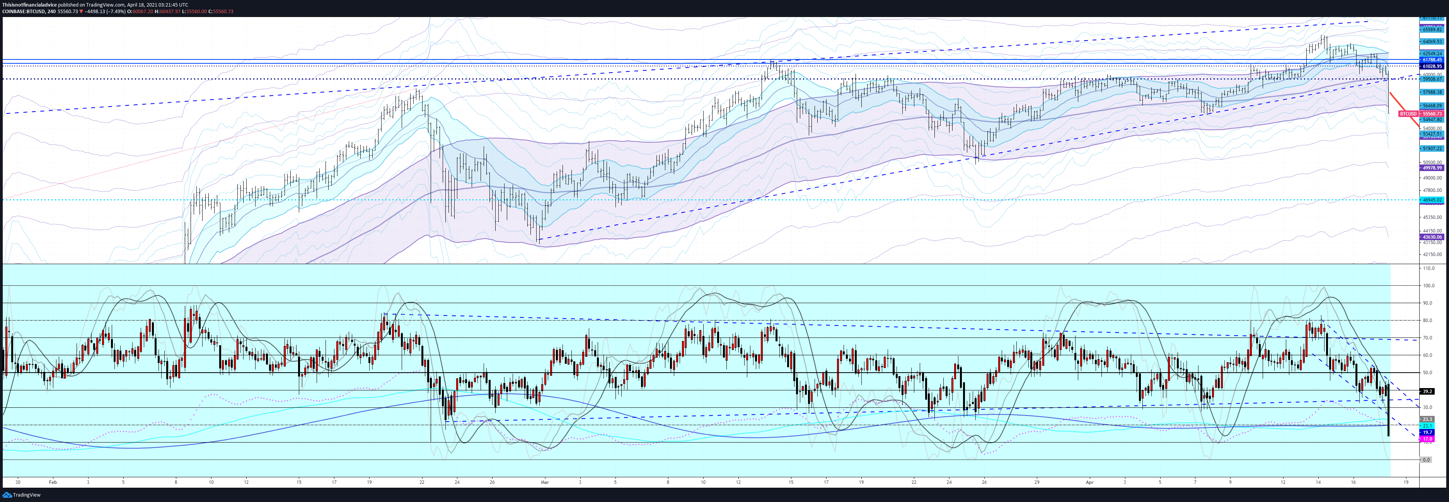Click the Feb date label on time axis
The image size is (1449, 502).
[53, 482]
